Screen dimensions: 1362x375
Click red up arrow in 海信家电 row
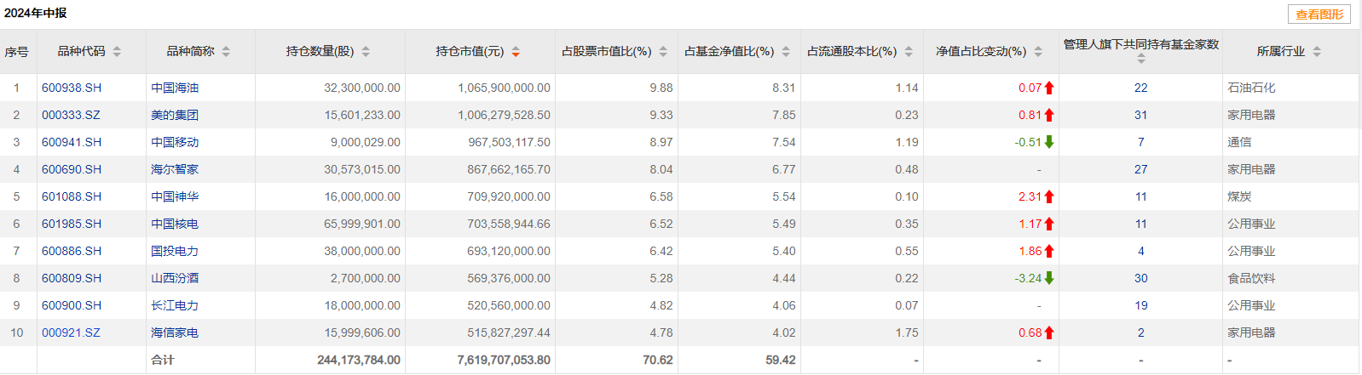[1049, 332]
